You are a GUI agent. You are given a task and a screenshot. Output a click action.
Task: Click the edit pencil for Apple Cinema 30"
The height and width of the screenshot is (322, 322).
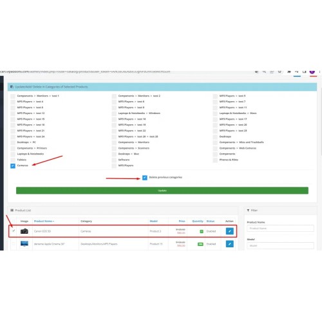[x=229, y=244]
